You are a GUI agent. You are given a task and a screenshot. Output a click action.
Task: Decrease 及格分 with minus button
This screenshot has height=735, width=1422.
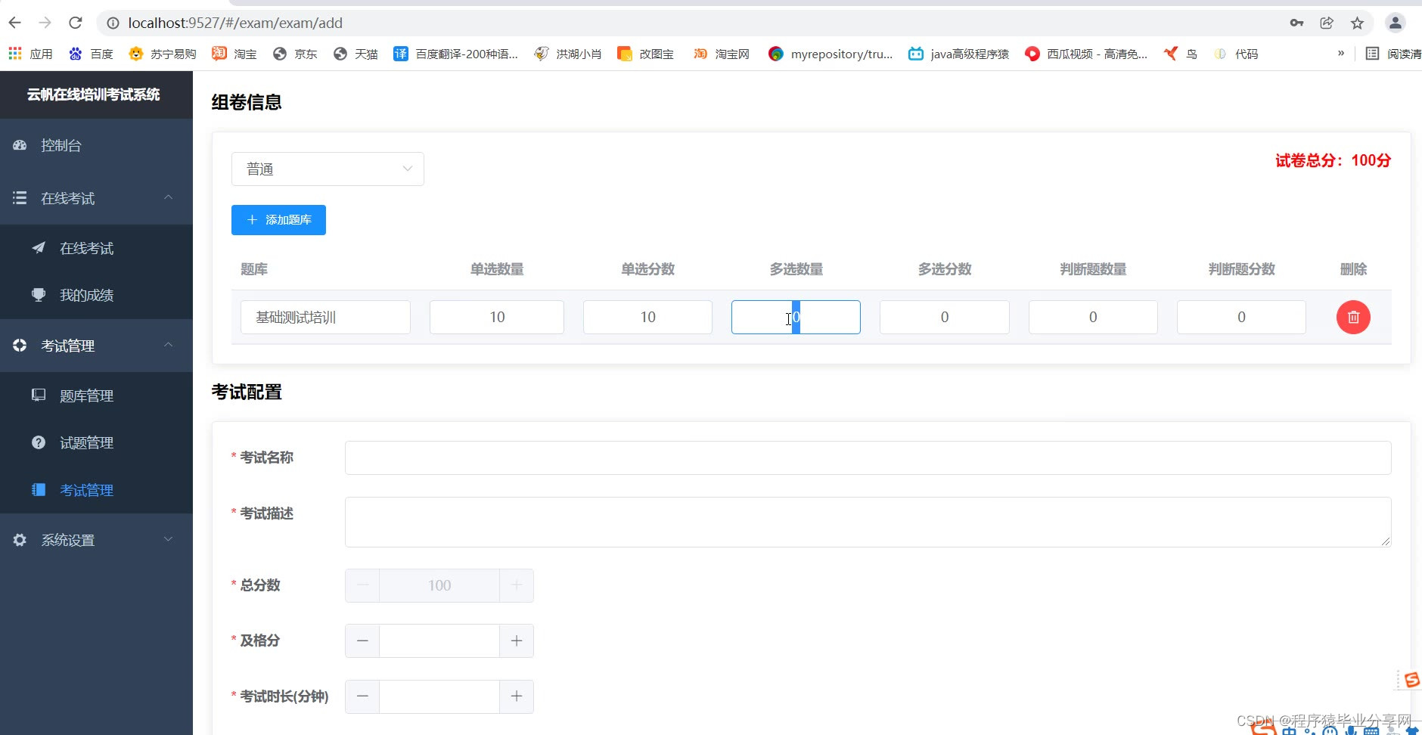[x=362, y=640]
